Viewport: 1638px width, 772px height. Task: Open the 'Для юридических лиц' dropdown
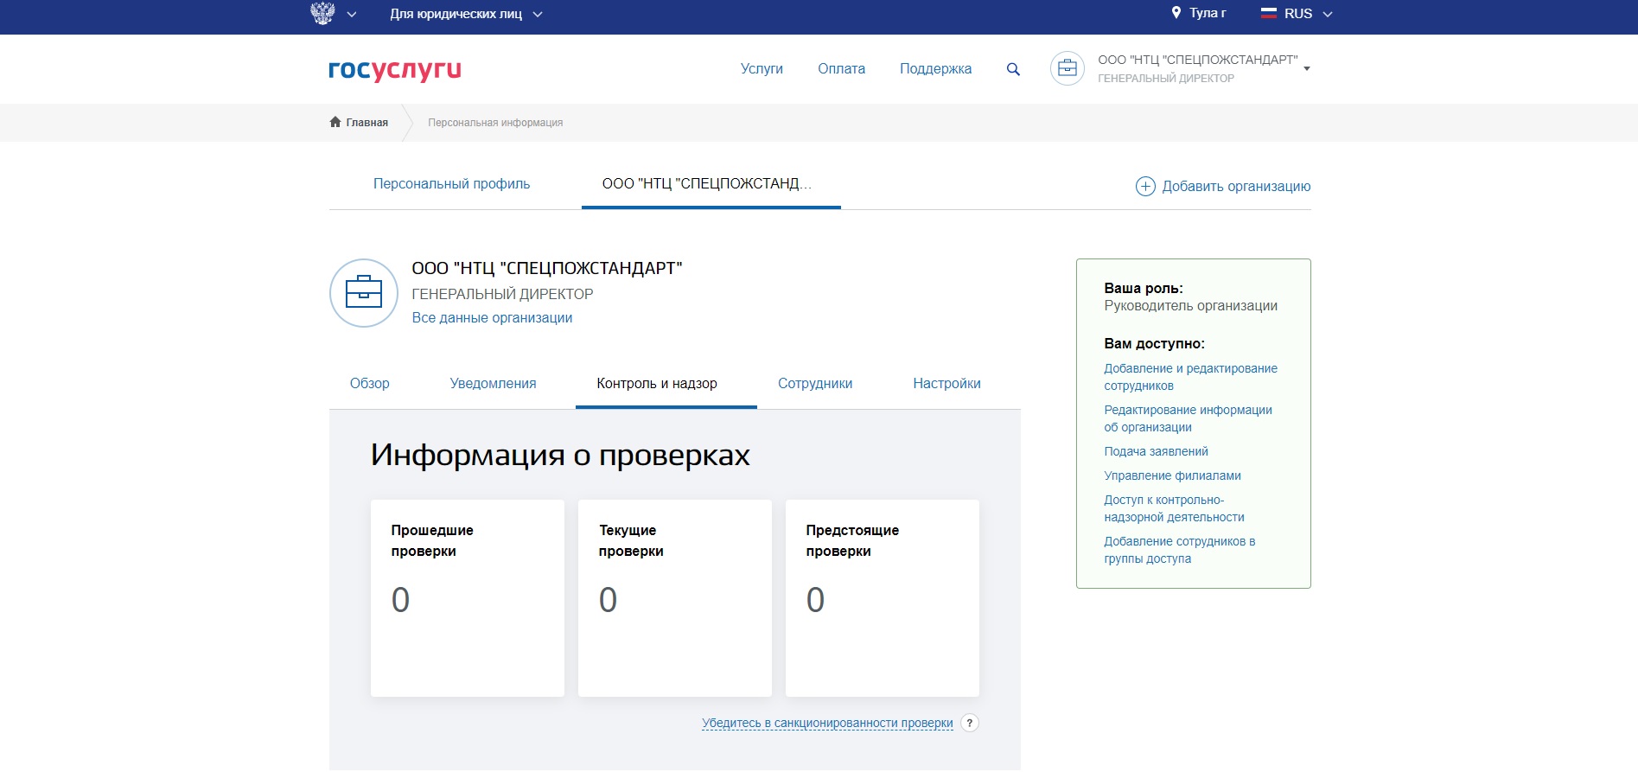pyautogui.click(x=466, y=14)
